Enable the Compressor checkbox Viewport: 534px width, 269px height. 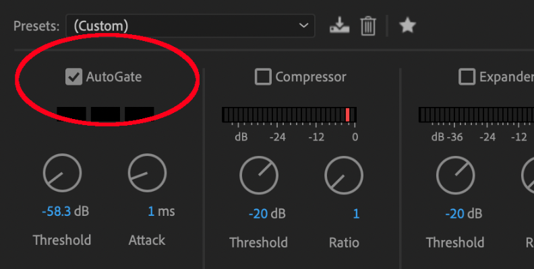coord(263,77)
